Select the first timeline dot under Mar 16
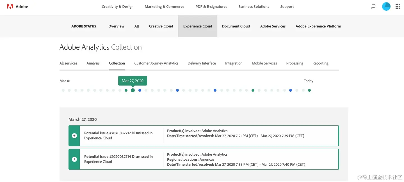The width and height of the screenshot is (404, 182). tap(63, 90)
